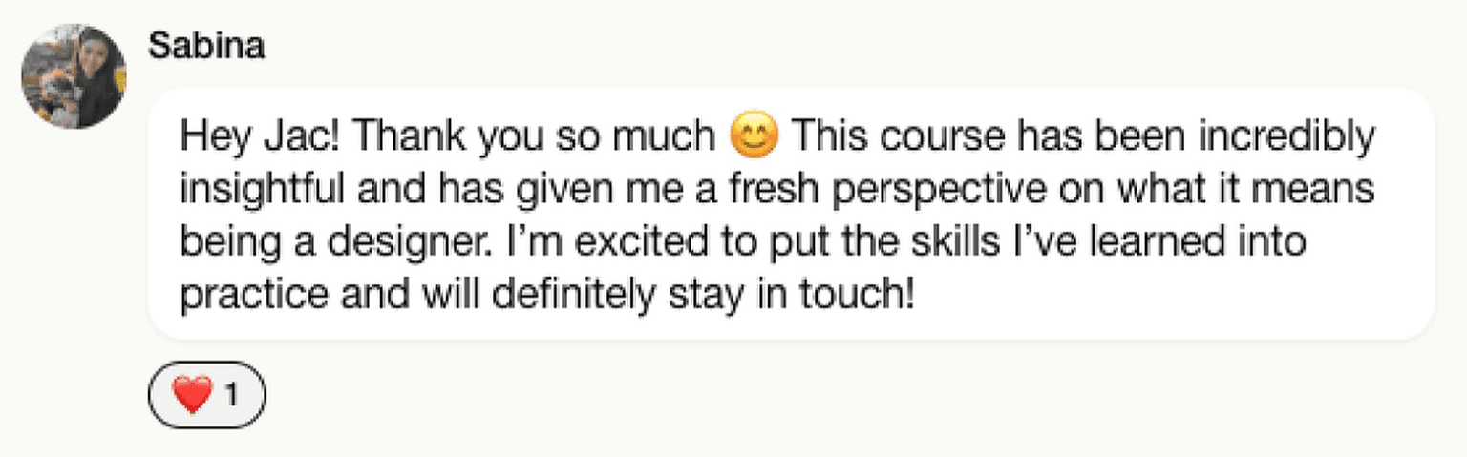
Task: Click Sabina's profile avatar
Action: coord(74,76)
